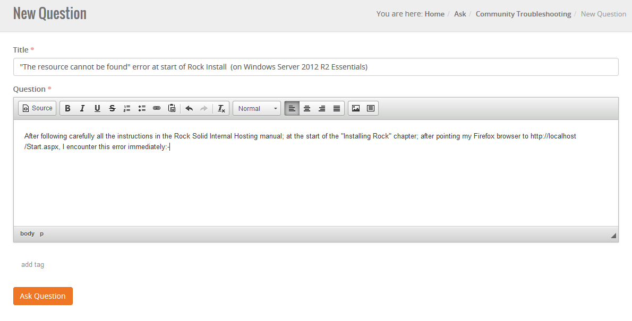The width and height of the screenshot is (632, 321).
Task: Apply justify alignment
Action: (x=337, y=108)
